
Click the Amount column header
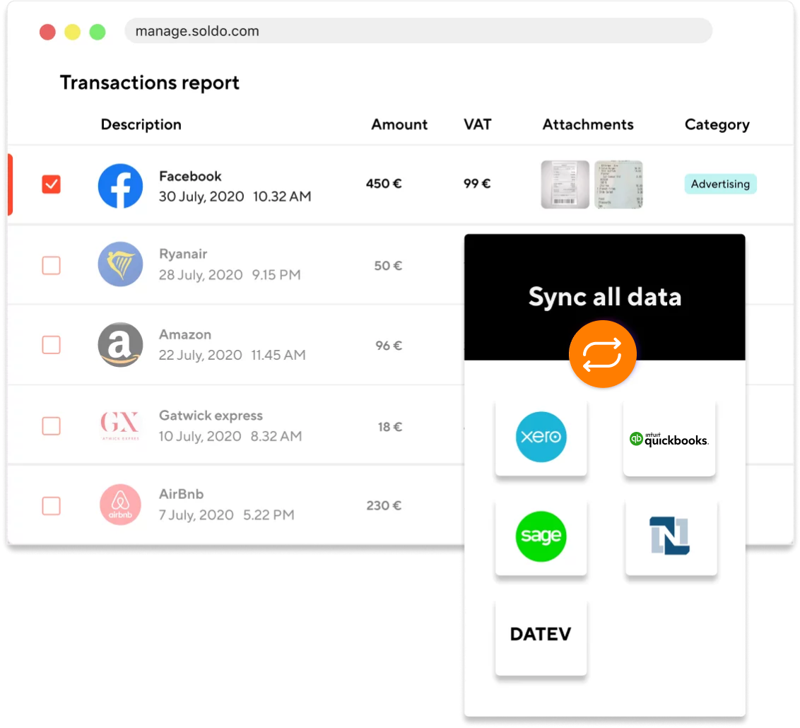pos(399,124)
